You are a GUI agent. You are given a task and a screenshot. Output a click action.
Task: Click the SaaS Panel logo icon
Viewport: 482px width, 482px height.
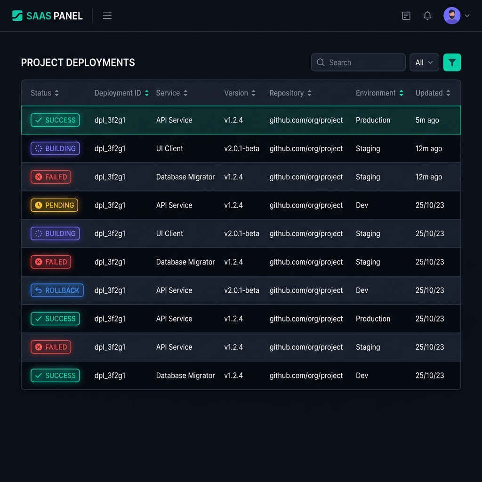pyautogui.click(x=17, y=16)
